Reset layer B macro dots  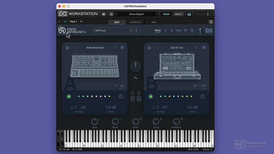point(203,96)
